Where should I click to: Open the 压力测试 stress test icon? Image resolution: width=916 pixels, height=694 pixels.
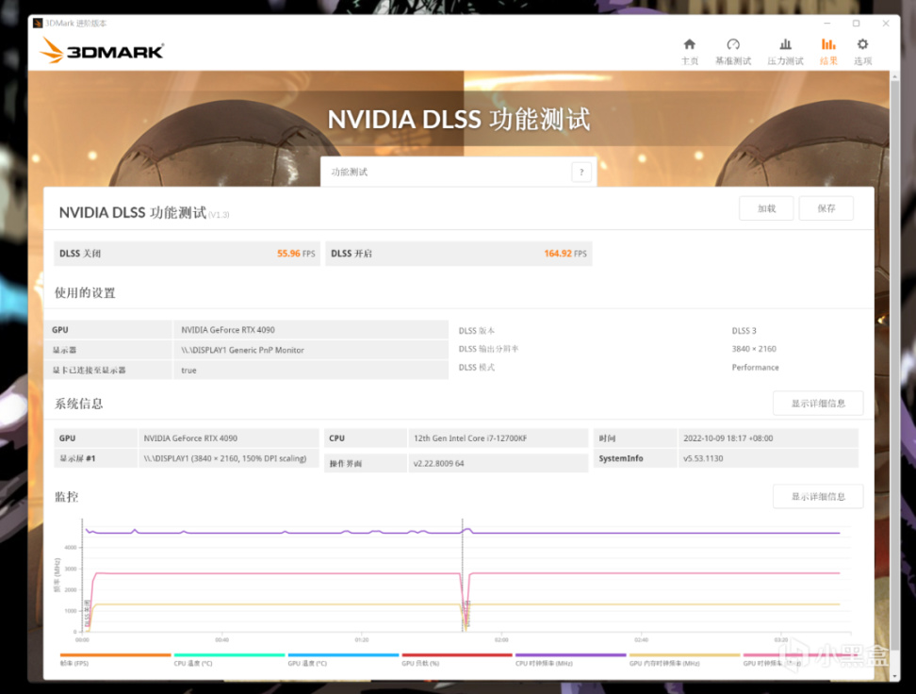(x=785, y=52)
